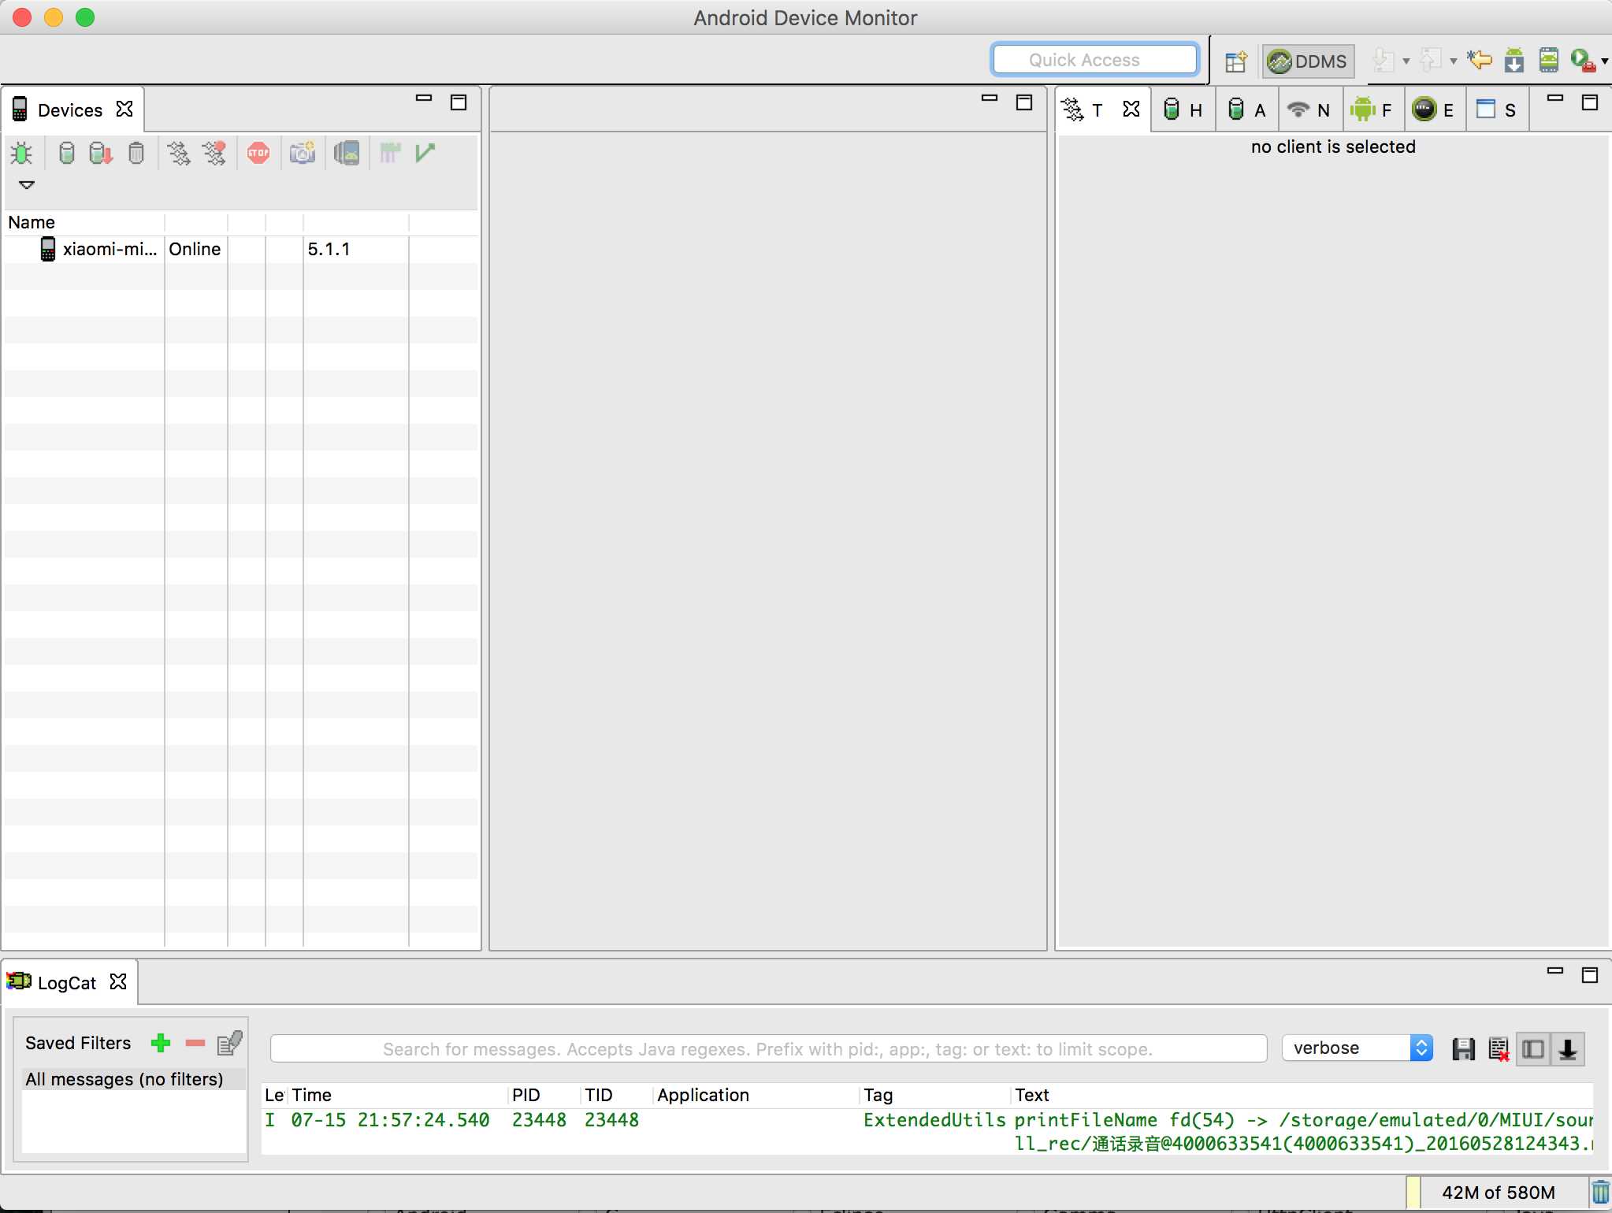Open the Android Virtual Device Manager icon
Image resolution: width=1612 pixels, height=1213 pixels.
pos(1549,61)
